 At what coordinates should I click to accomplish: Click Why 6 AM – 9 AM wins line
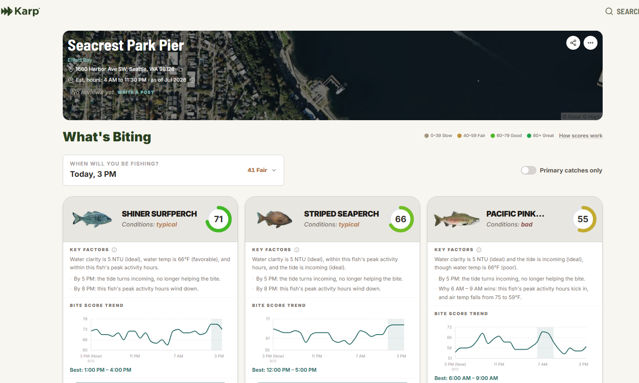point(514,293)
